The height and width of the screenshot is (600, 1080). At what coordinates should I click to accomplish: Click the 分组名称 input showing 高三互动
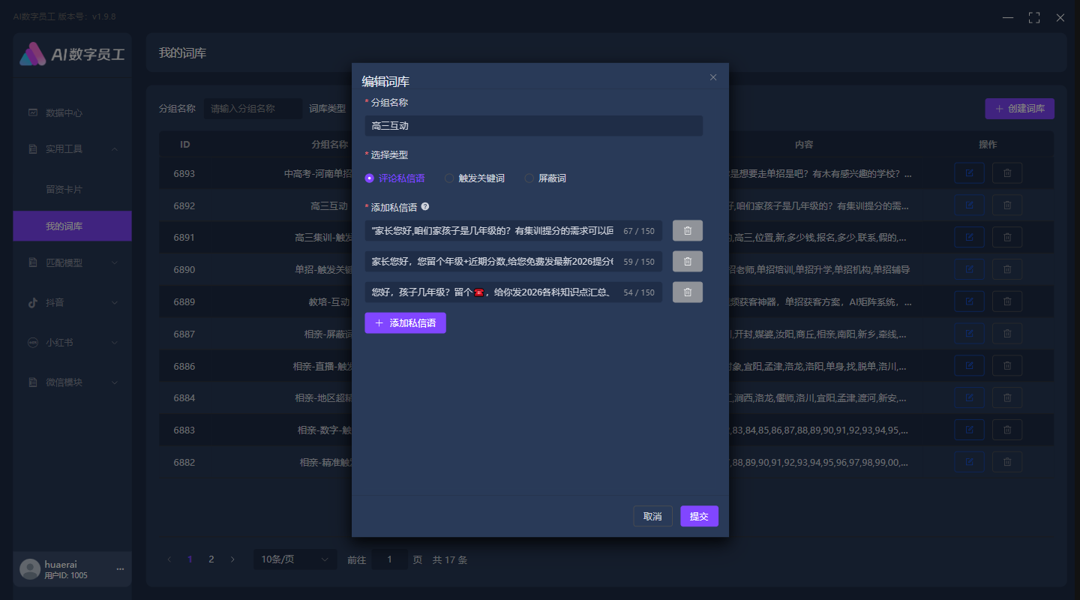pyautogui.click(x=534, y=125)
